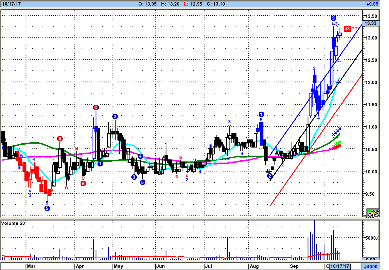This screenshot has width=389, height=270.
Task: Click the Apr month label on time axis
Action: pyautogui.click(x=79, y=266)
